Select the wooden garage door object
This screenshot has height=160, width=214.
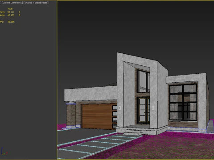pyautogui.click(x=97, y=116)
